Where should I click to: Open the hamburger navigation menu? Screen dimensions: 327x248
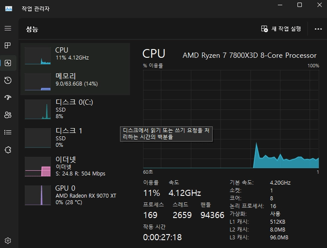[x=8, y=28]
